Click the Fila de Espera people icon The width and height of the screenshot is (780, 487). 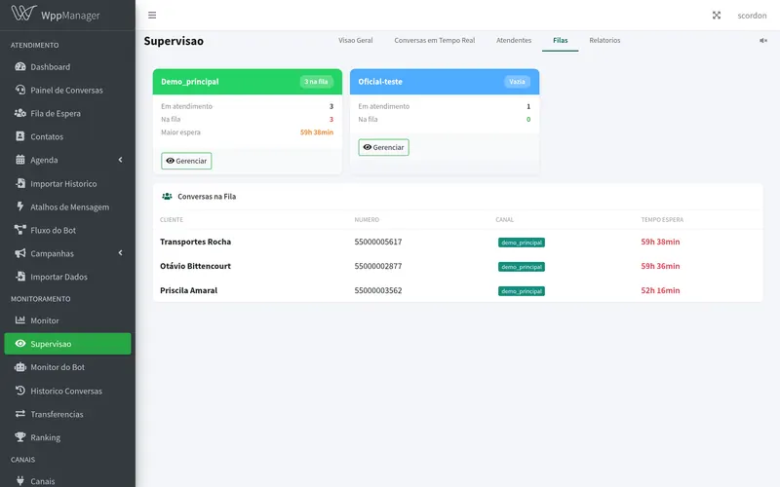click(20, 113)
